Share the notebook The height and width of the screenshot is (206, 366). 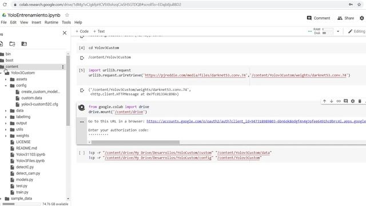point(345,18)
